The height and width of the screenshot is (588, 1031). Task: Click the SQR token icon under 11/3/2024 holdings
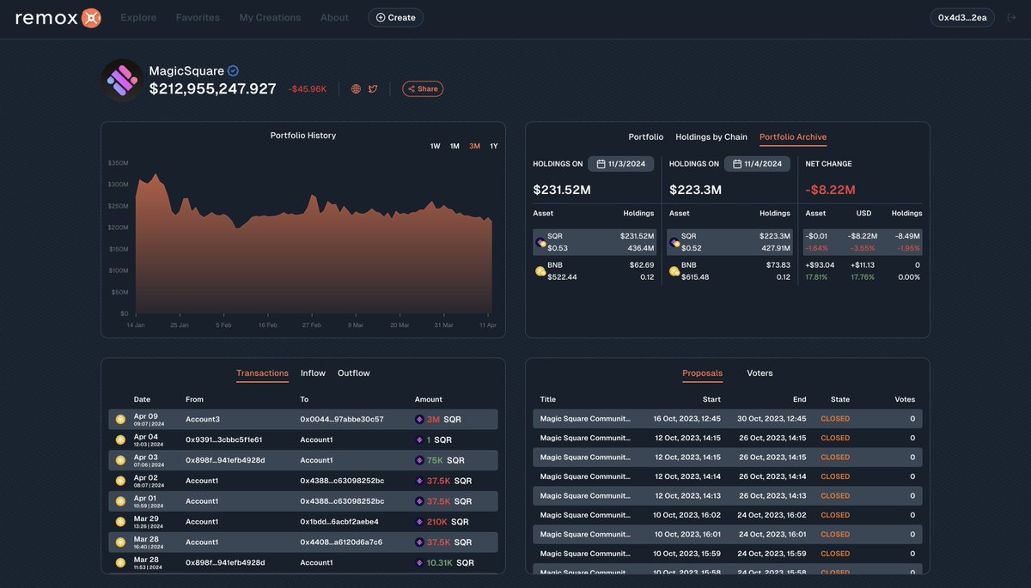point(540,242)
